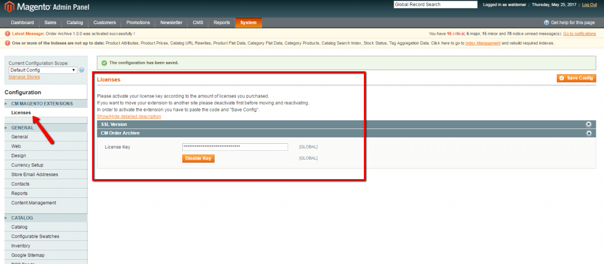Open the Current Configuration Scope dropdown
Viewport: 604px width, 264px height.
[x=42, y=70]
